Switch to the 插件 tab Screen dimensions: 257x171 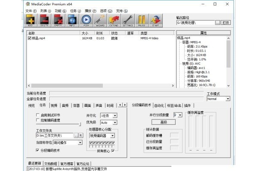(x=187, y=106)
